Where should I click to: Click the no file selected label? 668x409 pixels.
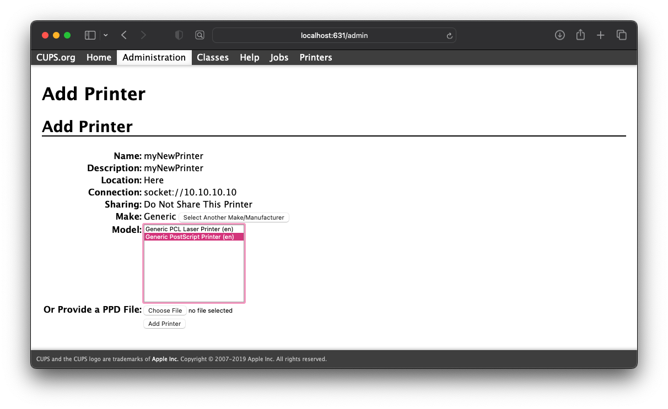(x=211, y=310)
